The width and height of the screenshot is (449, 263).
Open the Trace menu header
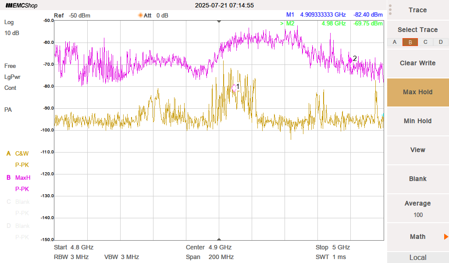(417, 10)
